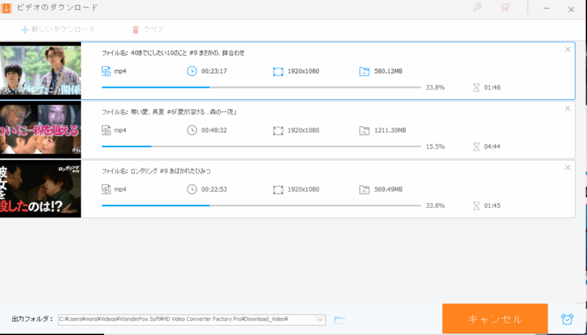This screenshot has width=587, height=335.
Task: Open the output folder browse icon
Action: 339,320
